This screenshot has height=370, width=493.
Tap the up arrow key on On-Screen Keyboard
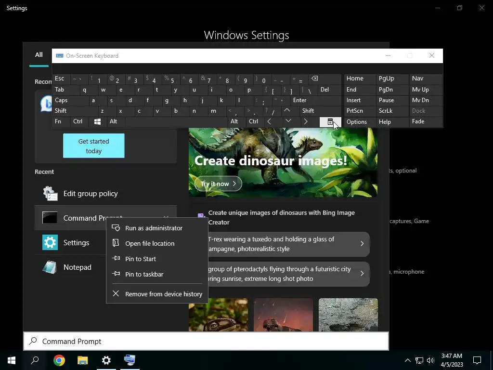[x=287, y=111]
